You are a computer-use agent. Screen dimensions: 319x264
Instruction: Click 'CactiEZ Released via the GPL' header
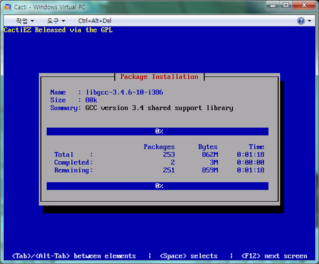(58, 30)
